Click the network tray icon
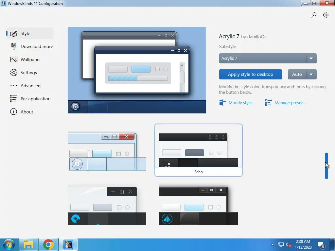 click(x=281, y=244)
